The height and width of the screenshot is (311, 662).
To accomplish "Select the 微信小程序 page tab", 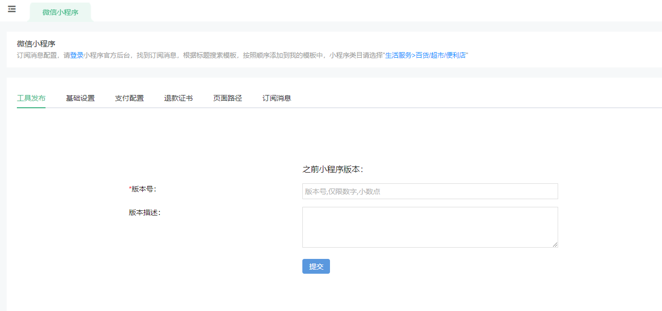I will pyautogui.click(x=60, y=12).
